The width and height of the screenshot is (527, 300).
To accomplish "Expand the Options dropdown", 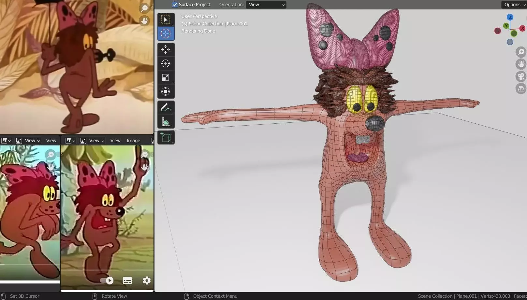I will pos(514,5).
